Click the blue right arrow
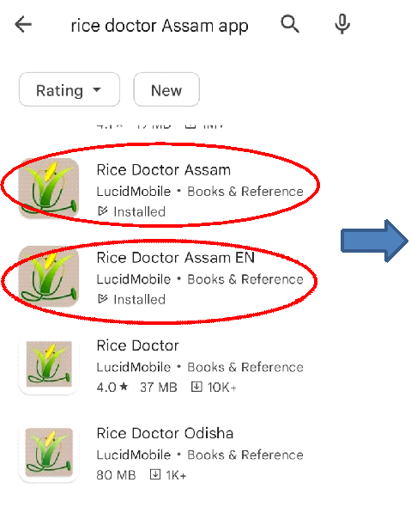 (374, 241)
